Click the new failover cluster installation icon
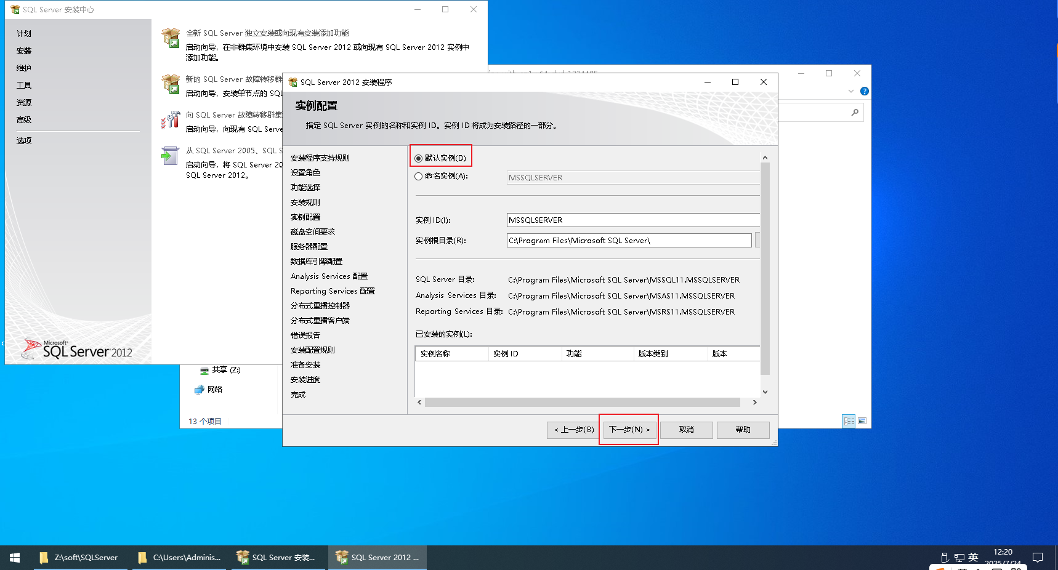The image size is (1058, 570). coord(171,84)
